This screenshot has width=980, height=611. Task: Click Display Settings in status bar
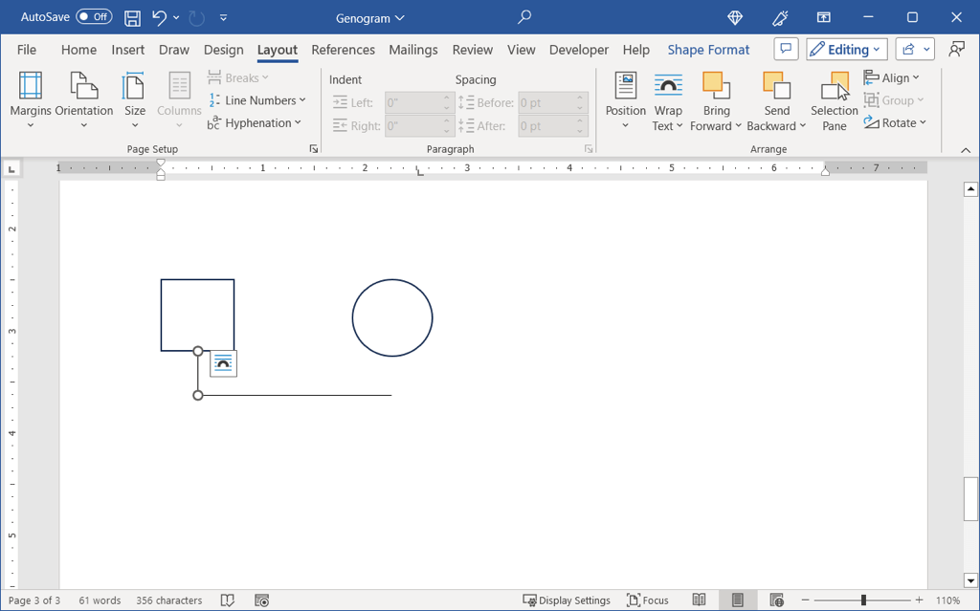point(567,600)
